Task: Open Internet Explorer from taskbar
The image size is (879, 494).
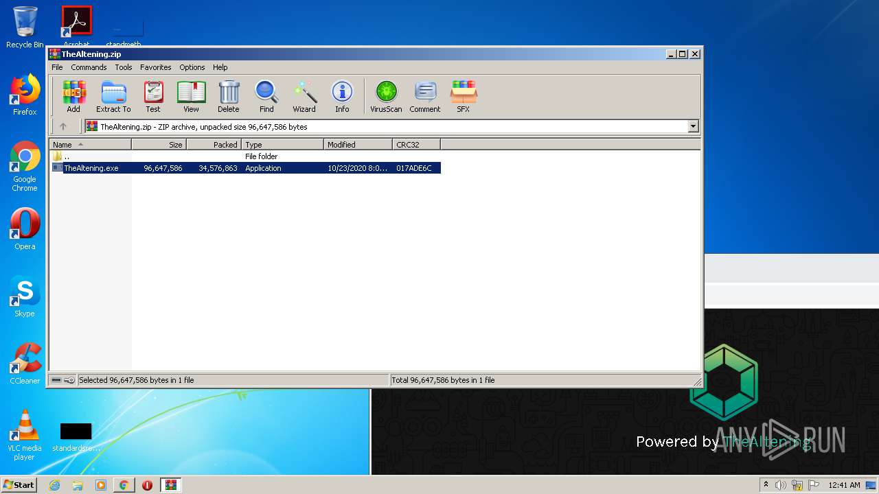Action: [54, 485]
